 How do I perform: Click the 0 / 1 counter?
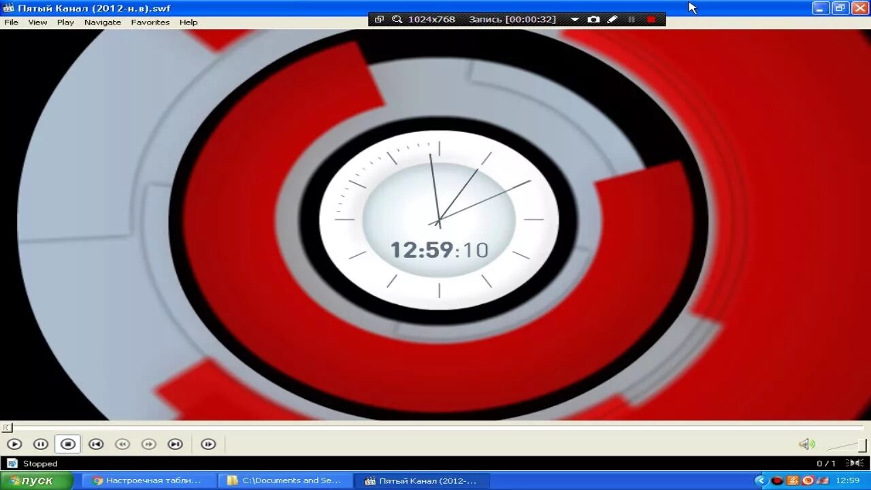[x=826, y=463]
